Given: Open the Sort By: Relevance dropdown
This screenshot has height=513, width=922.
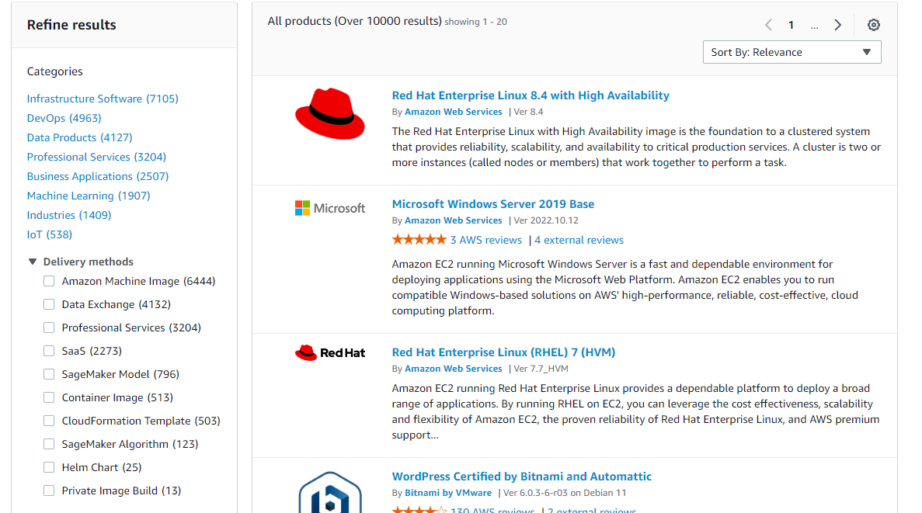Looking at the screenshot, I should (792, 52).
